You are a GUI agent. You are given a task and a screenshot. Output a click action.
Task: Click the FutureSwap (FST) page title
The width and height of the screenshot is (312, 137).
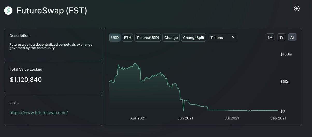click(52, 11)
